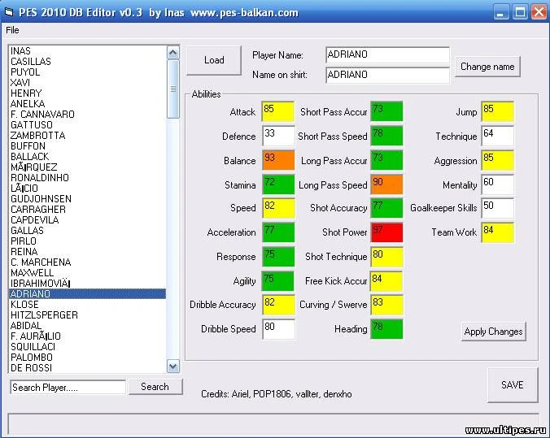The height and width of the screenshot is (438, 550).
Task: Click the Name on shirt field
Action: coord(387,75)
